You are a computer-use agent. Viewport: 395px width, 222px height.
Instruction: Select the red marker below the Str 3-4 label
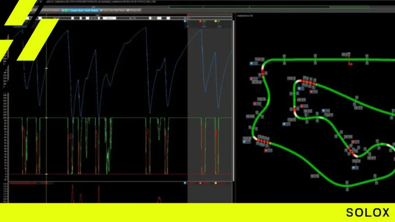[x=304, y=106]
